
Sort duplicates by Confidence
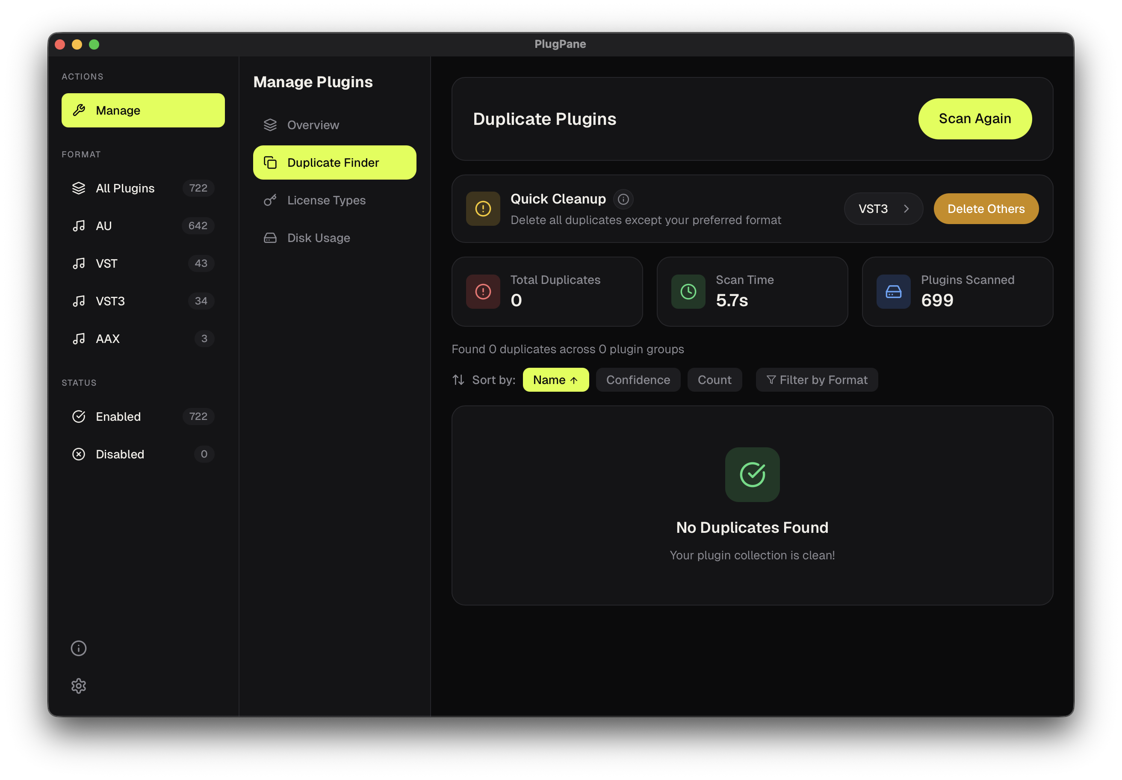[638, 380]
